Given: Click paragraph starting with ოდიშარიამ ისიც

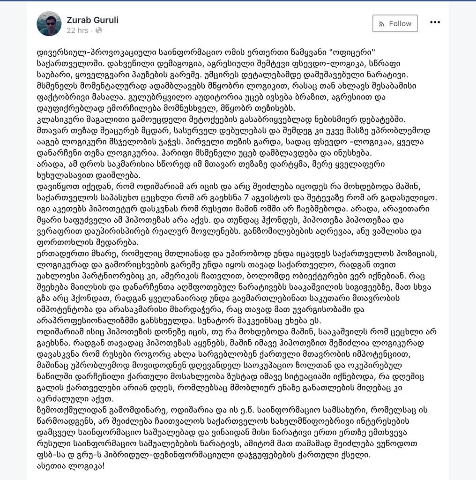Looking at the screenshot, I should click(237, 365).
